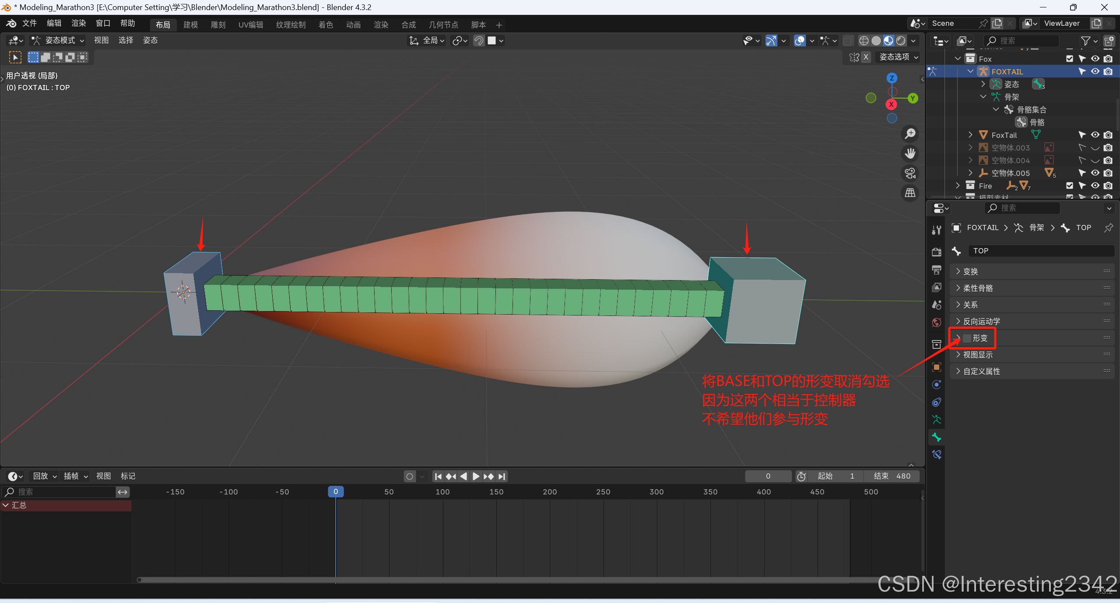The height and width of the screenshot is (603, 1120).
Task: Expand the 变换 (Transform) panel
Action: coord(970,271)
